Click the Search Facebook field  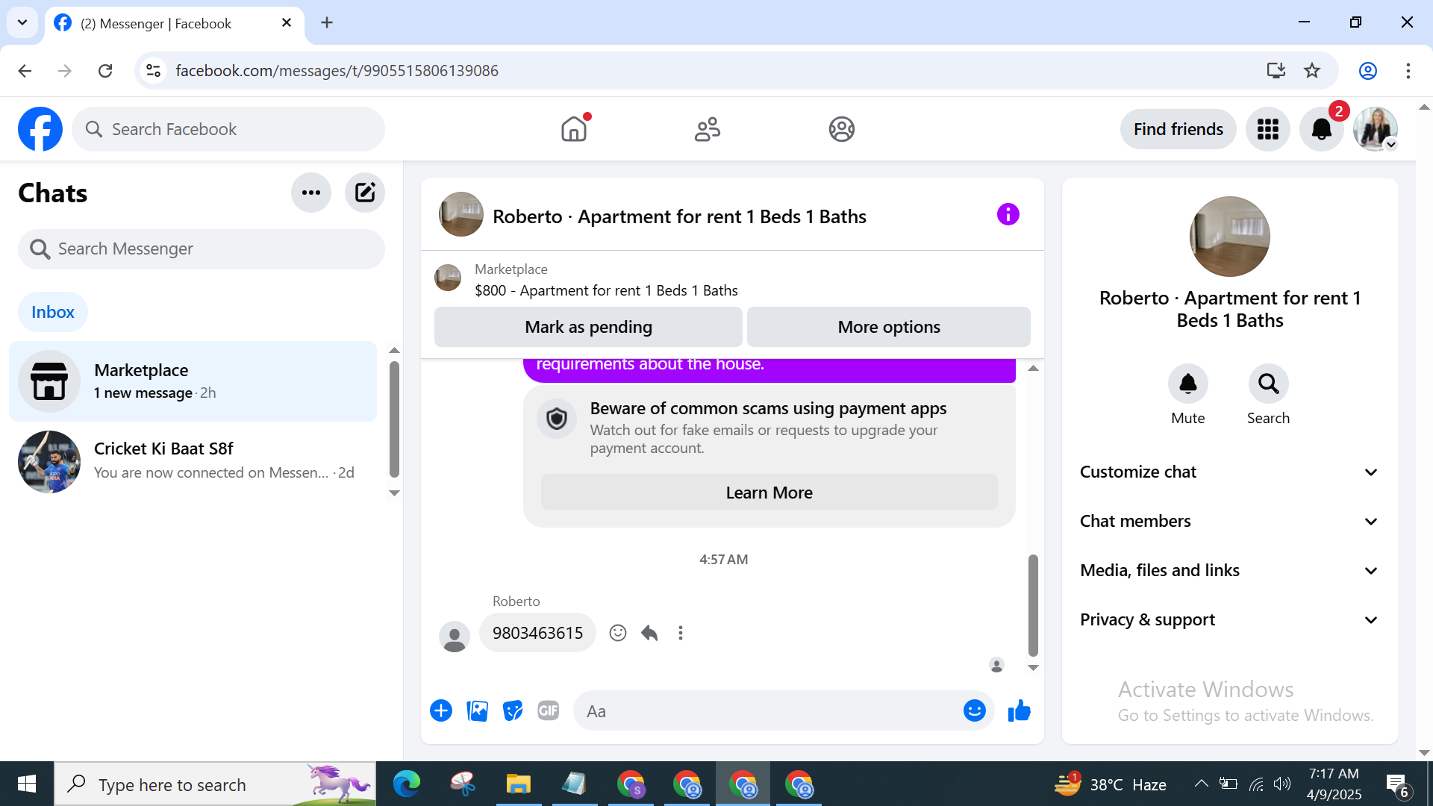[x=228, y=129]
